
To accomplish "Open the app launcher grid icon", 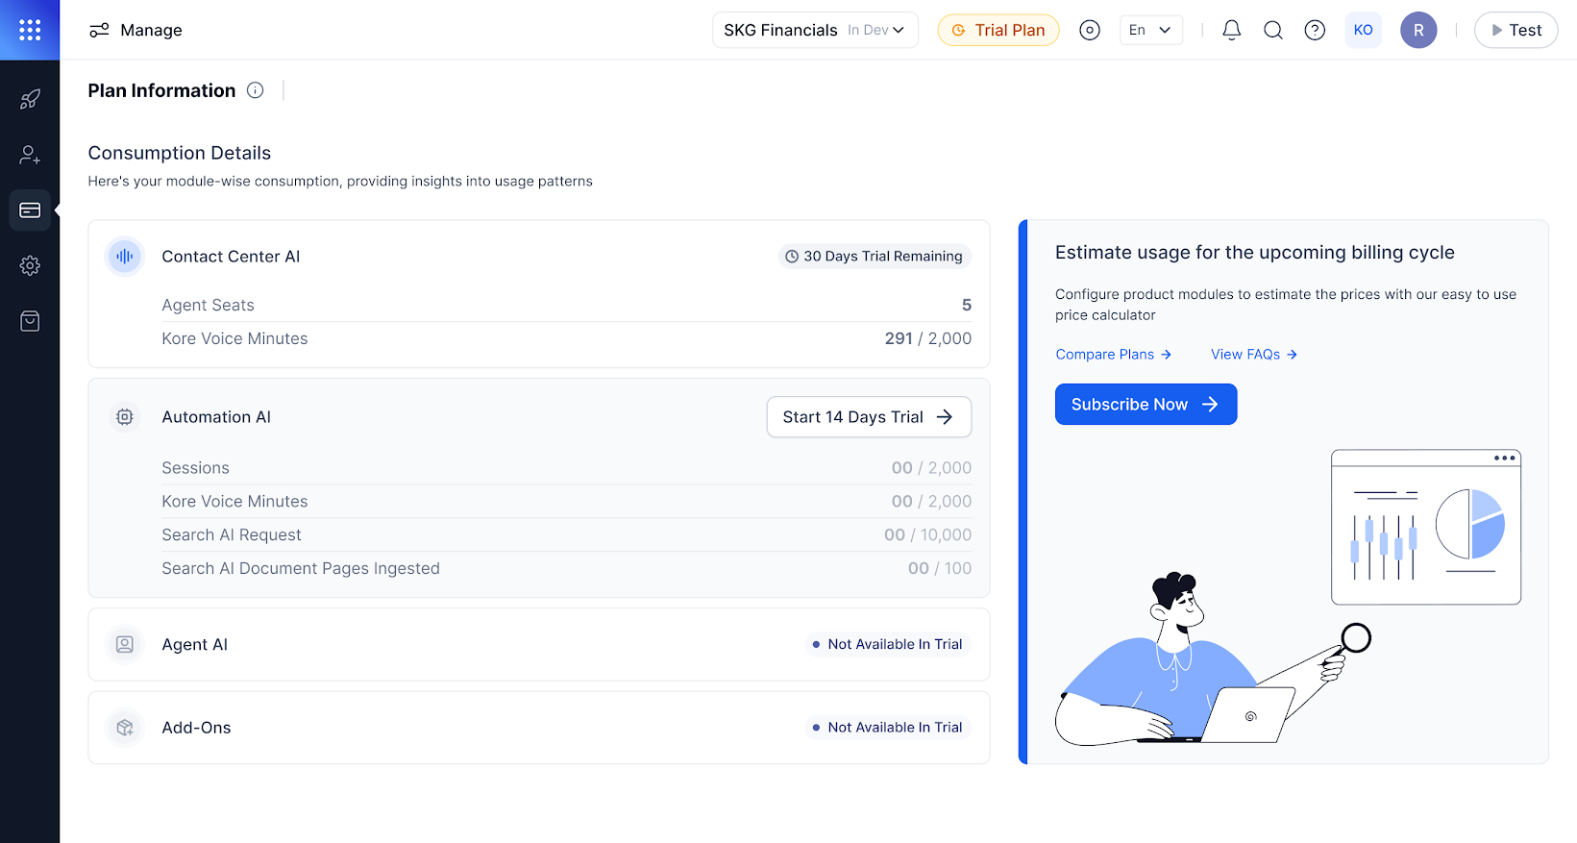I will [x=30, y=30].
